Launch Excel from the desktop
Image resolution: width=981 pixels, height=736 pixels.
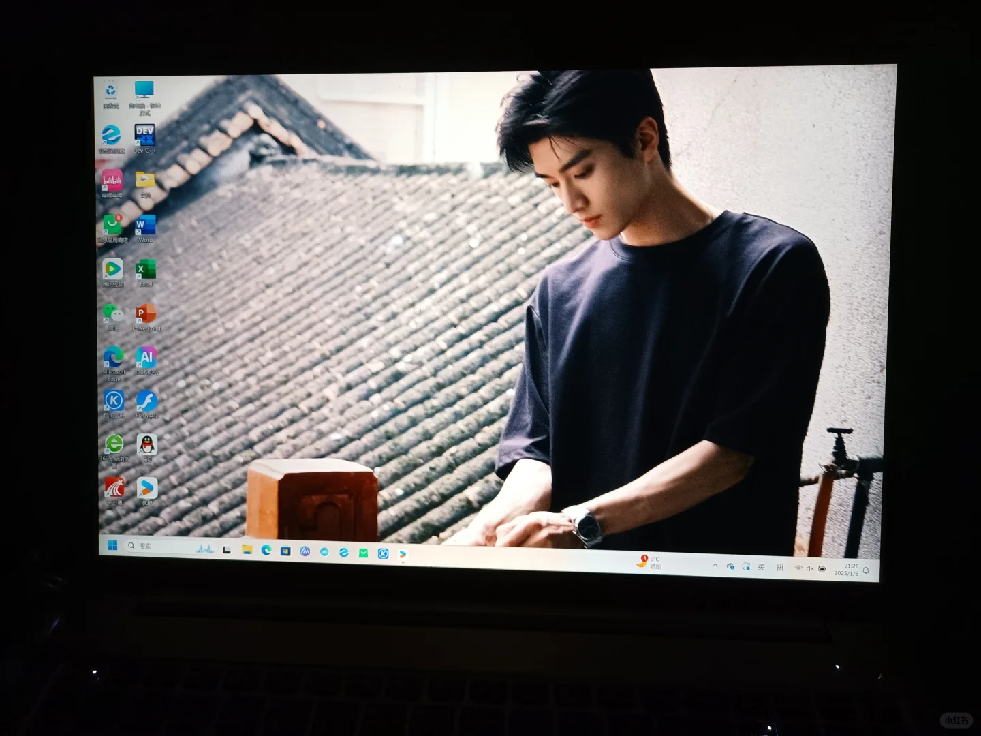(x=146, y=273)
